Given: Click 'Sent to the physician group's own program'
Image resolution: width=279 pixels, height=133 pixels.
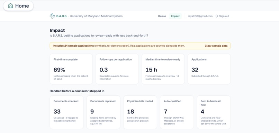Looking at the screenshot, I should [138, 119].
